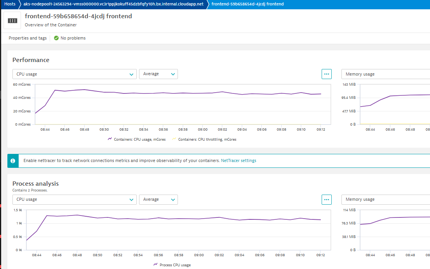Open the Performance Memory usage metric selector
Screen dimensions: 430x269
click(385, 74)
